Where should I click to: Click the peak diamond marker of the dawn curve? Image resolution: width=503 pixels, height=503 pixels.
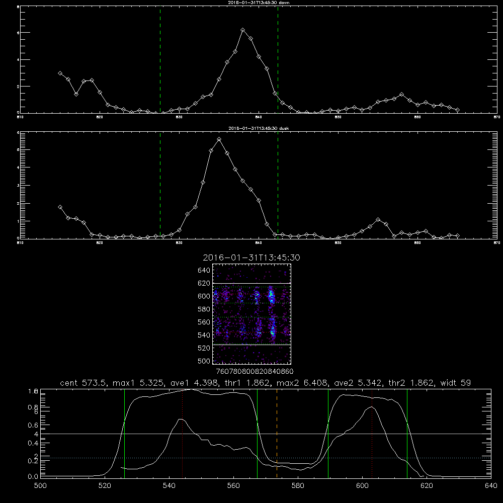[x=243, y=30]
